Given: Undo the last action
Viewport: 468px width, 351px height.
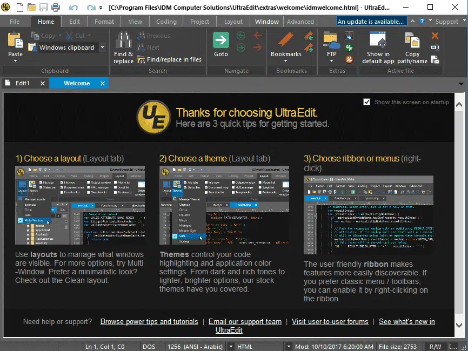Looking at the screenshot, I should [73, 8].
